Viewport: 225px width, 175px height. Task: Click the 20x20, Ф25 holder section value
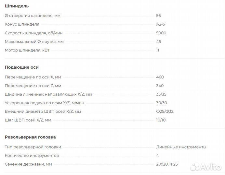coord(167,164)
